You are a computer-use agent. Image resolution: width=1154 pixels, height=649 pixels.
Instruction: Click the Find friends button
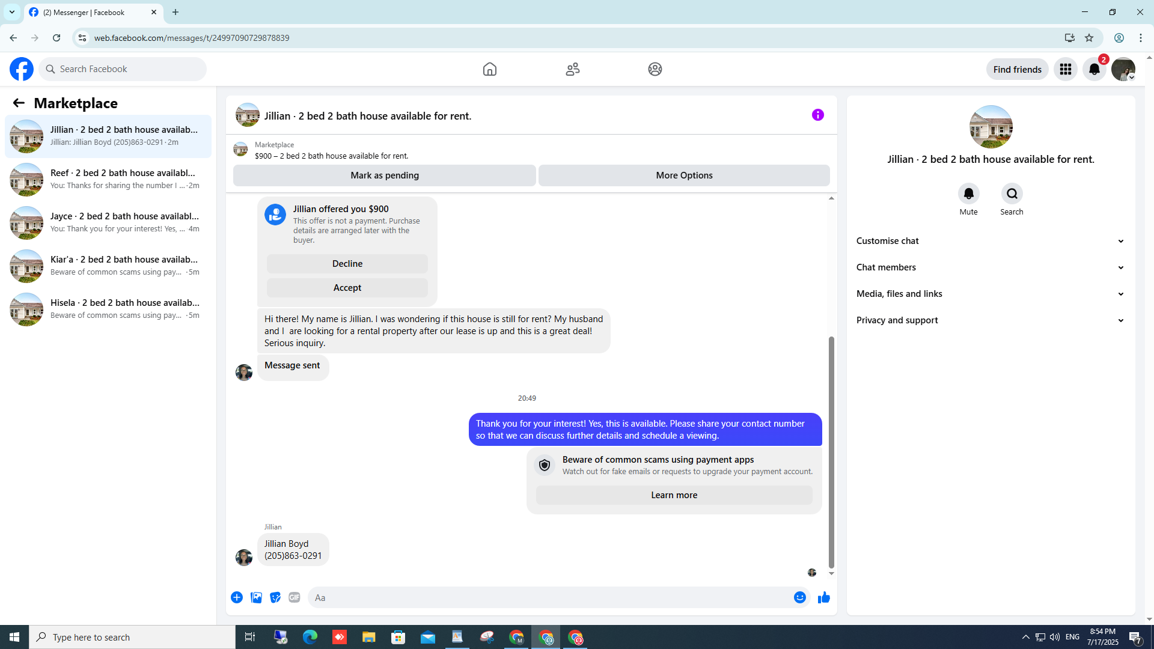pos(1018,69)
